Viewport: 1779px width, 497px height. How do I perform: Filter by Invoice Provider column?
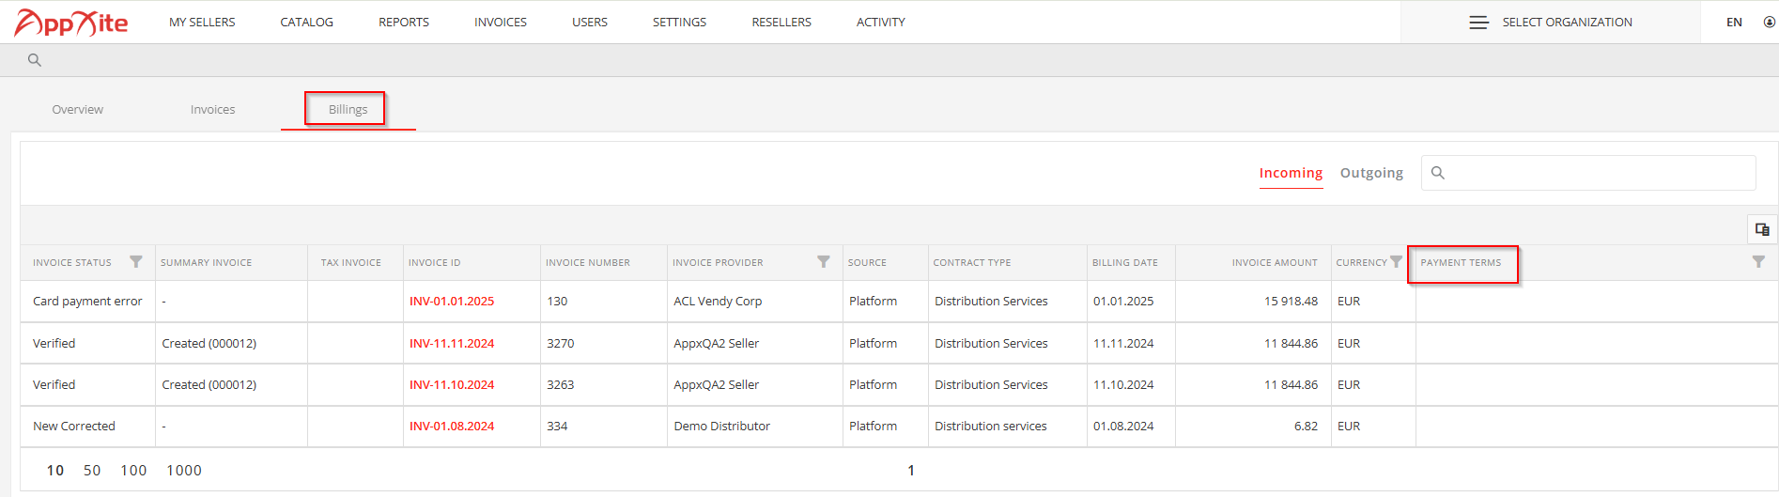tap(824, 262)
